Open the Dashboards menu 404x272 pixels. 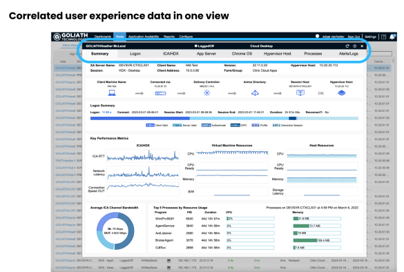click(102, 37)
